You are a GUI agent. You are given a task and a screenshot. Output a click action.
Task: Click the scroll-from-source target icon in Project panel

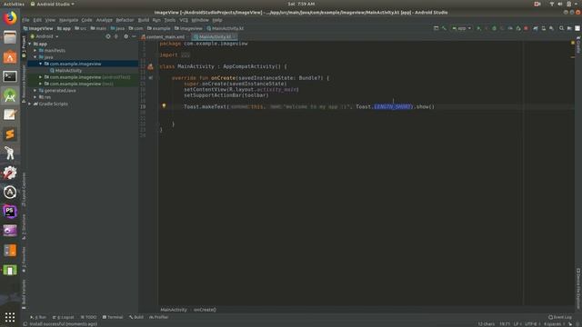[108, 36]
